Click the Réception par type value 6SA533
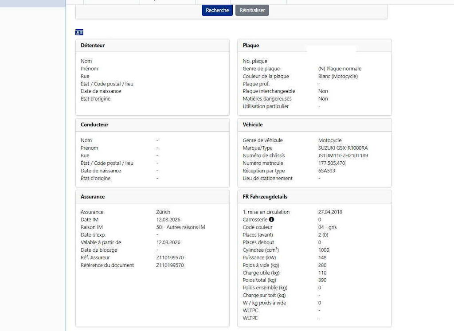 327,171
